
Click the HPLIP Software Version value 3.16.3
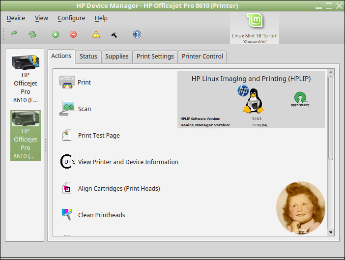(257, 119)
